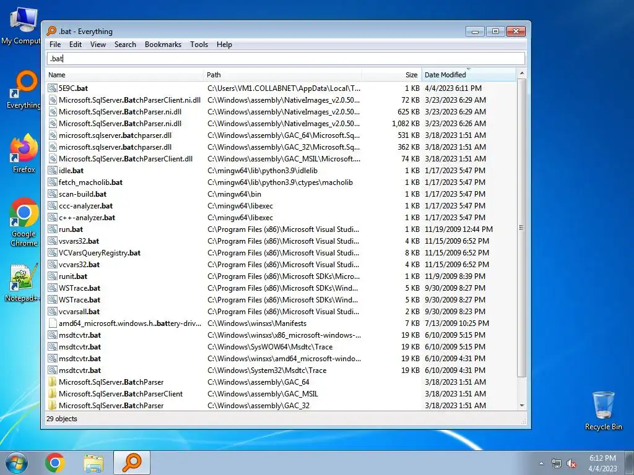
Task: Sort results by Size column header
Action: click(392, 75)
